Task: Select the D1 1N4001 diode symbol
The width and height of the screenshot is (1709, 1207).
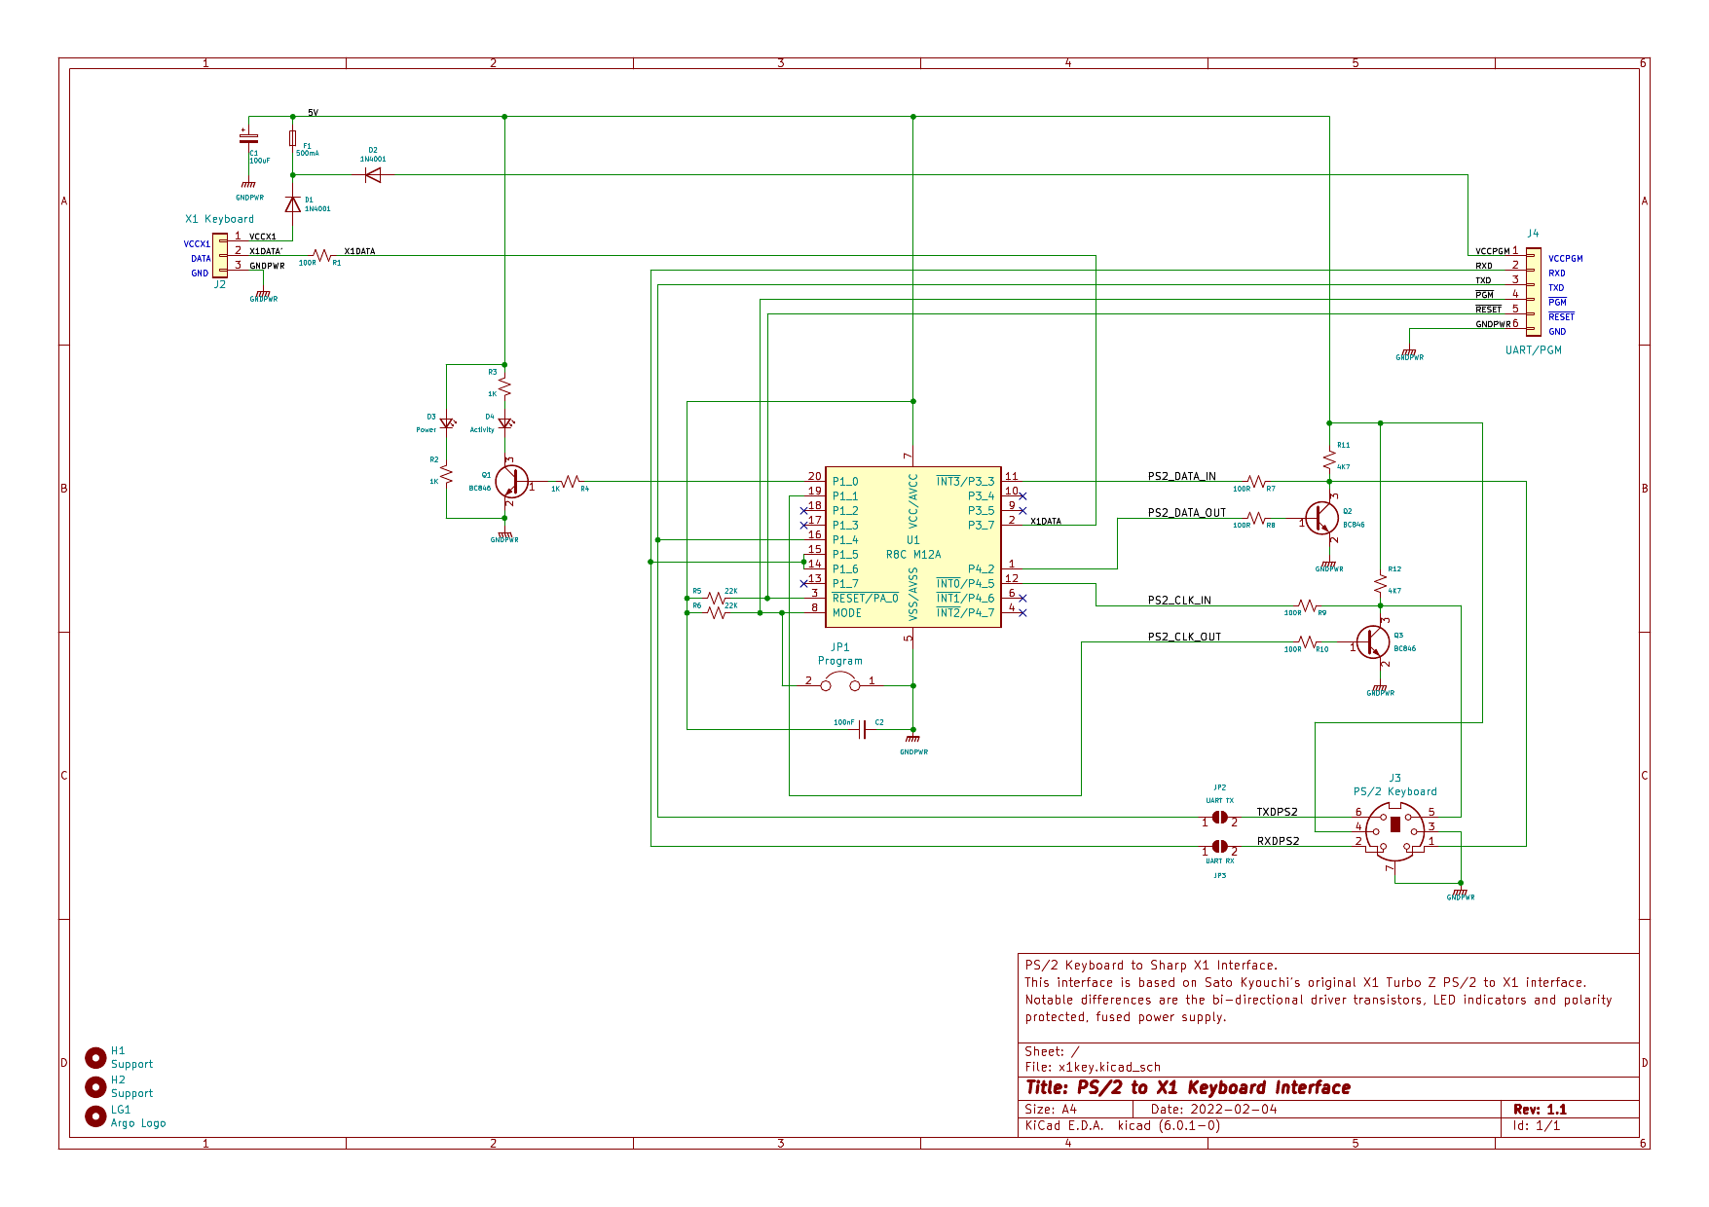Action: (292, 204)
